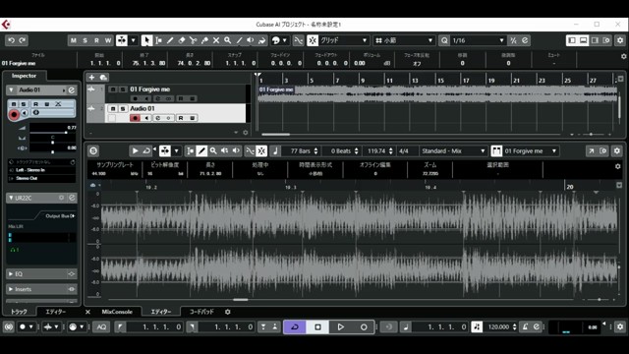This screenshot has width=629, height=354.
Task: Select the エディター tab under the Inspector
Action: pyautogui.click(x=55, y=312)
